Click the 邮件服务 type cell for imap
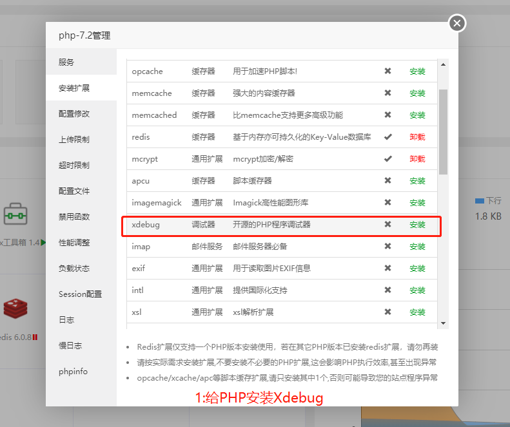 tap(207, 246)
